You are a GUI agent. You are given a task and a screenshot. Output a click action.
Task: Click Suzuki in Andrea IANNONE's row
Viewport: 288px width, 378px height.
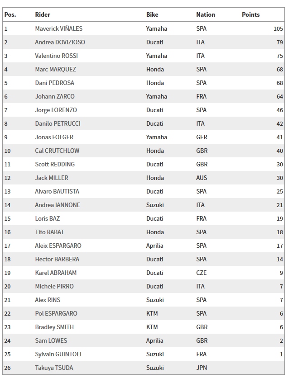click(154, 205)
